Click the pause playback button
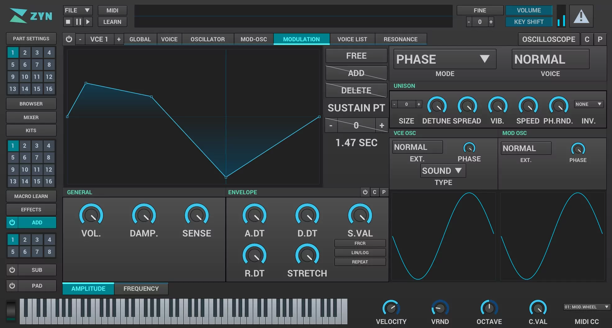Viewport: 612px width, 328px height. (x=78, y=22)
